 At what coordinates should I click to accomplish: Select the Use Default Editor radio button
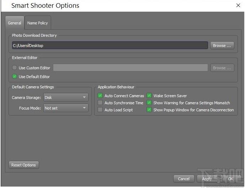15,77
